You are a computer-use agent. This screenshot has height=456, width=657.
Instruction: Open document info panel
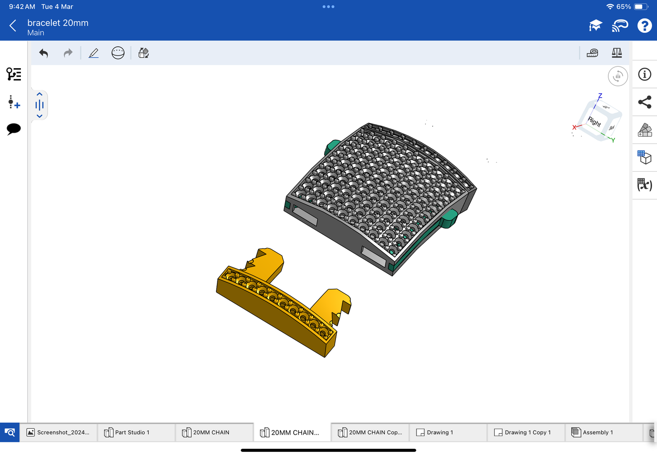(644, 74)
